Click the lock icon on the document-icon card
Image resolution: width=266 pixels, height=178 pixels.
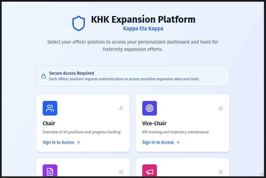pyautogui.click(x=121, y=172)
